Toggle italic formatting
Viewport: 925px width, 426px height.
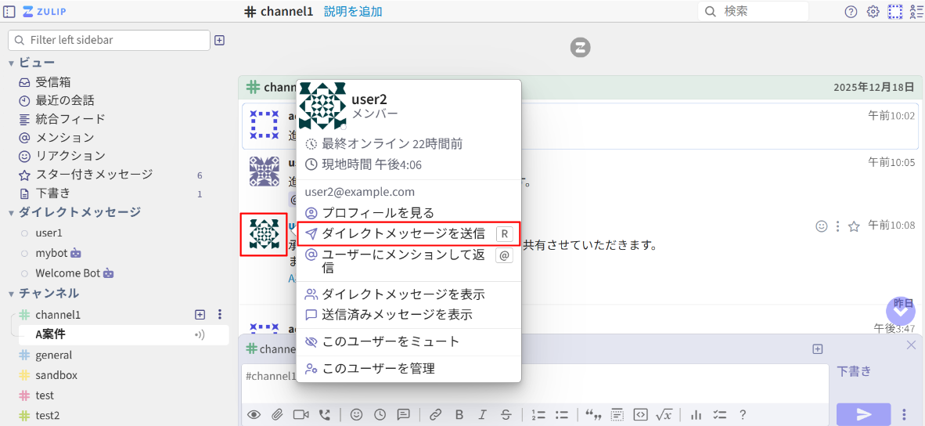point(483,414)
